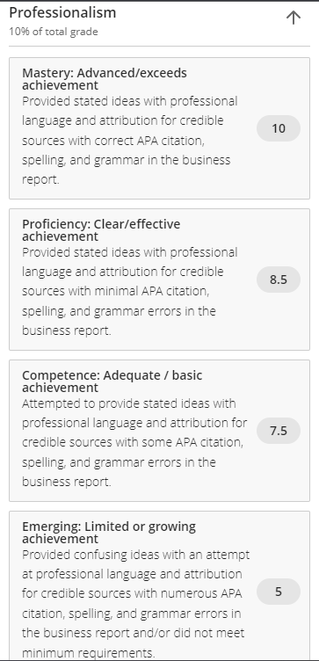This screenshot has width=319, height=661.
Task: Click the Professionalism section heading
Action: [x=62, y=12]
